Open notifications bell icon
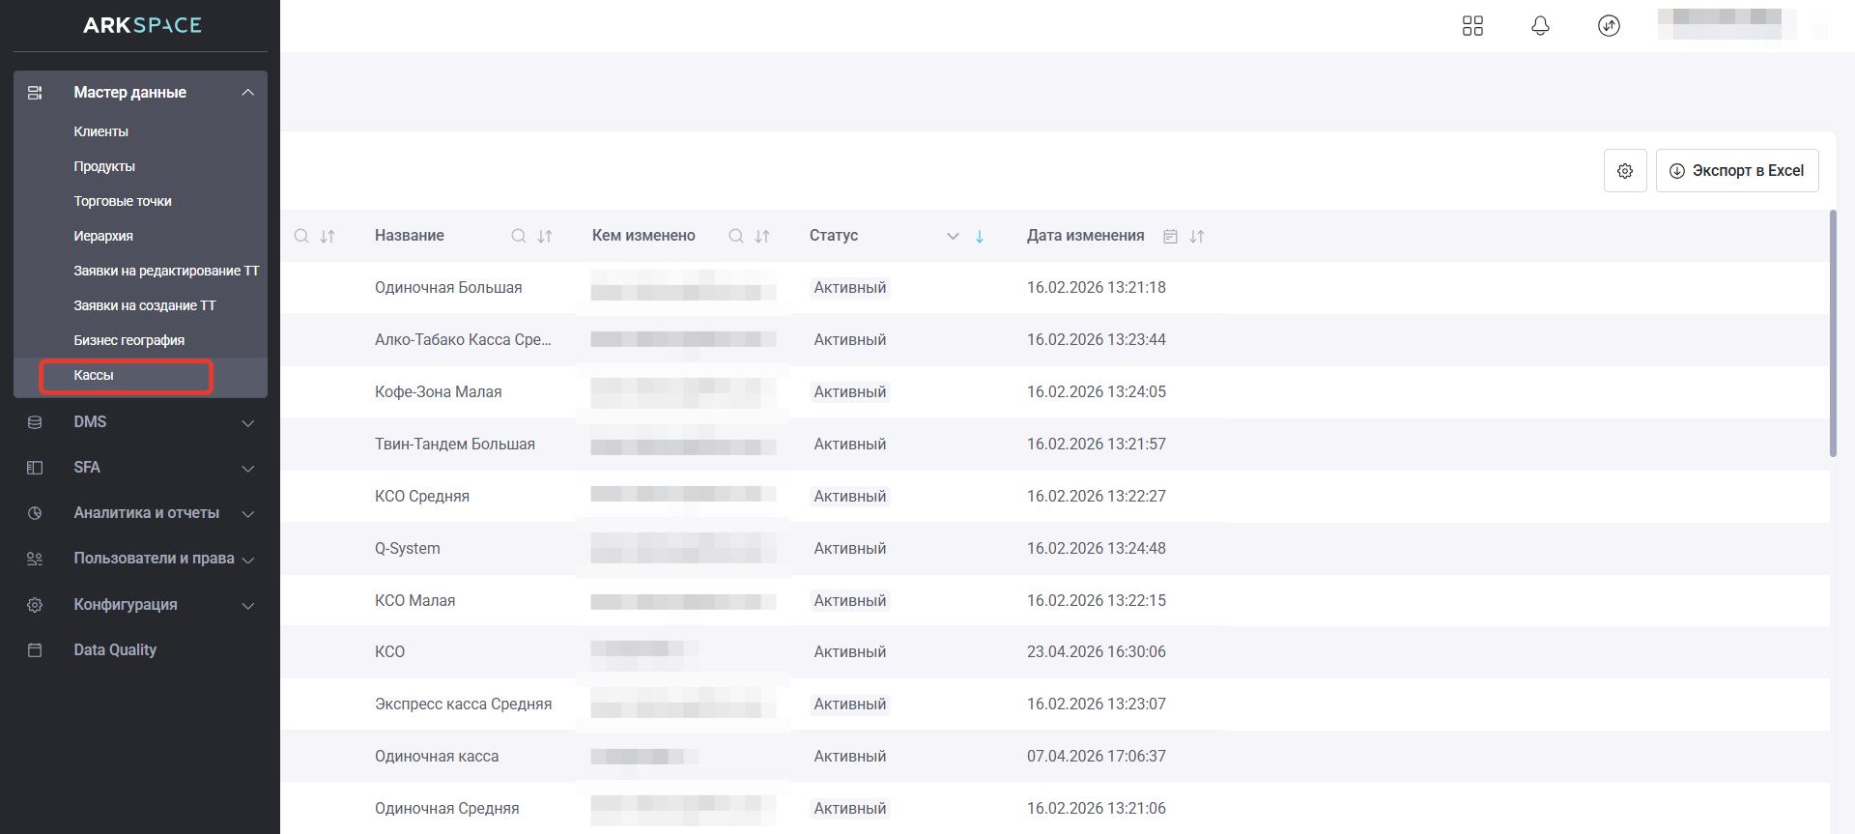The width and height of the screenshot is (1855, 834). click(1540, 26)
